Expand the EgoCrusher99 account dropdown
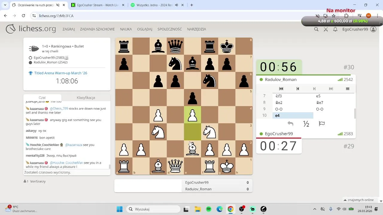383x215 pixels. point(359,29)
